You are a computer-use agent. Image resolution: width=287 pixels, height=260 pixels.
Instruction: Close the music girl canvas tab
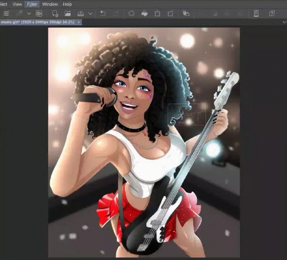[79, 22]
